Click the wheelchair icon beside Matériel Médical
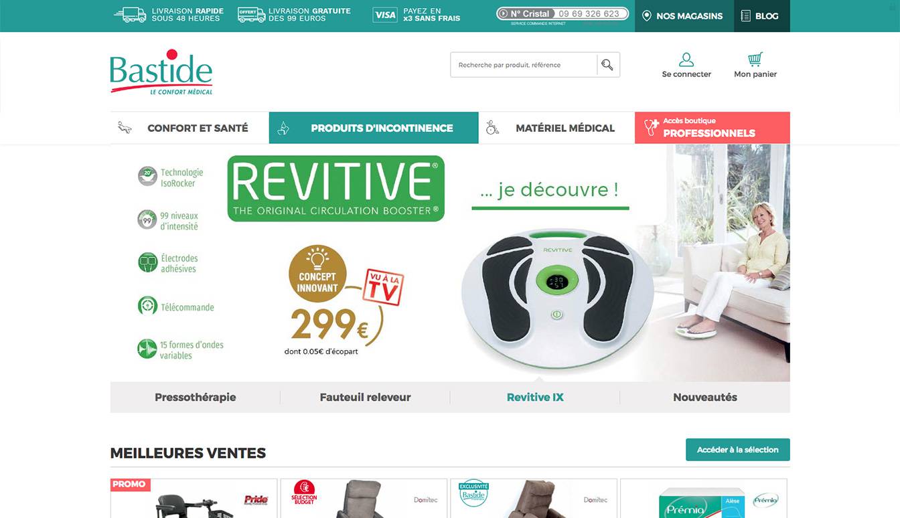This screenshot has width=900, height=518. coord(492,127)
